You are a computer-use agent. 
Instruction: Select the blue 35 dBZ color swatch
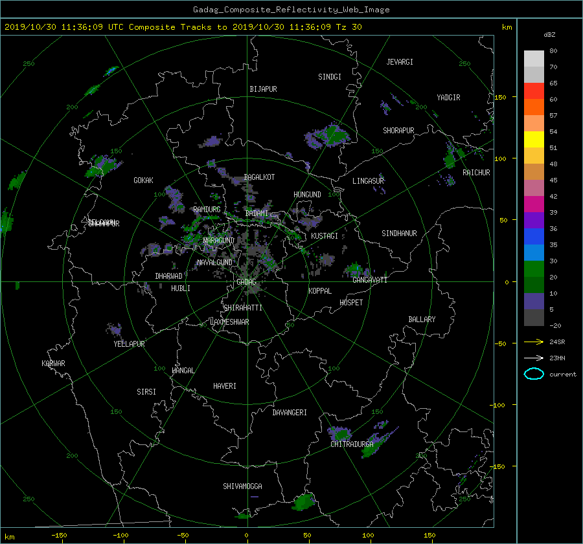[534, 236]
